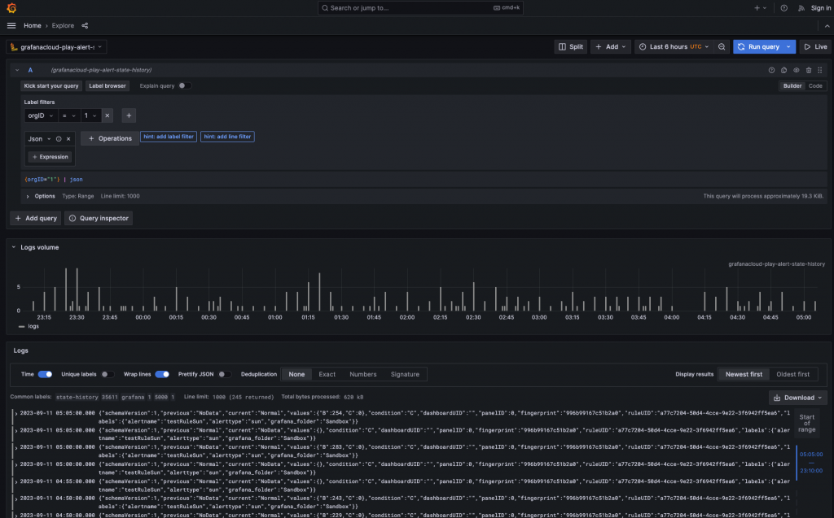Switch to Builder editor mode
The height and width of the screenshot is (518, 834).
coord(792,85)
